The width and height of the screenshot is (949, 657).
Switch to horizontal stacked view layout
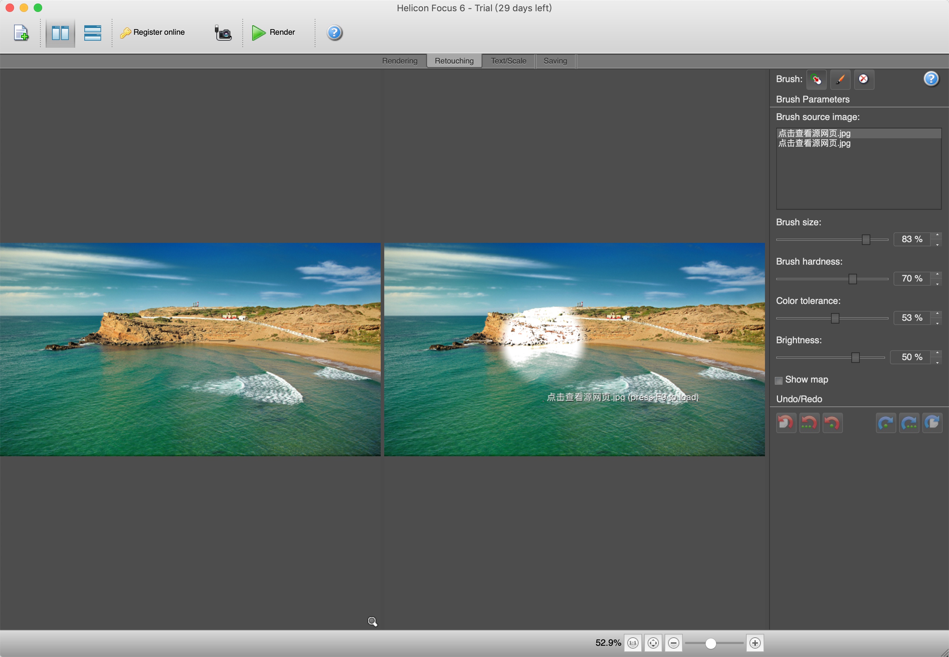tap(92, 33)
